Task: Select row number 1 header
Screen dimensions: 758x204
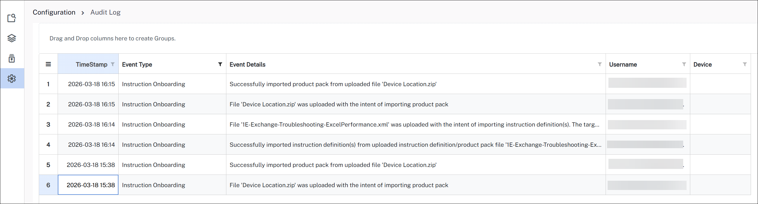Action: (48, 84)
